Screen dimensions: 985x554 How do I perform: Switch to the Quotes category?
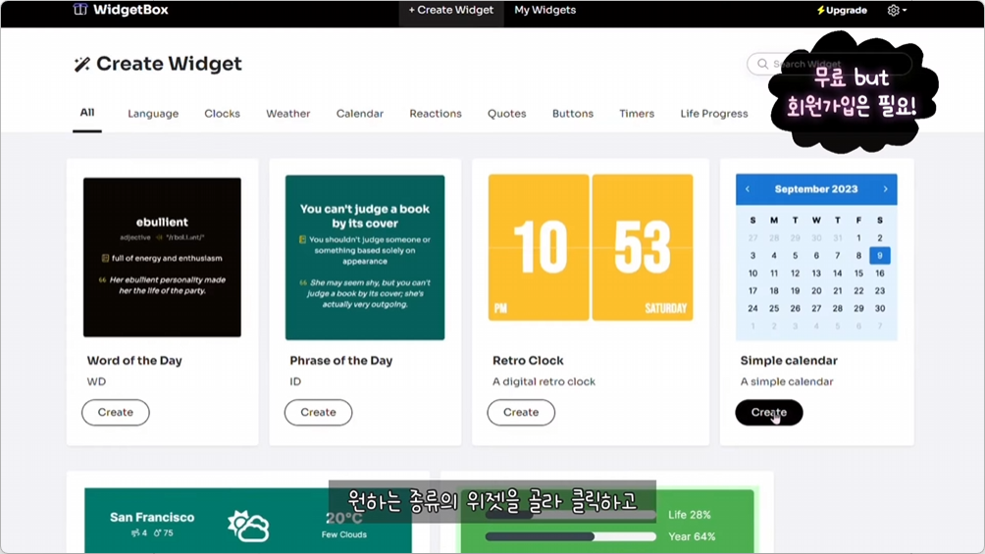[506, 114]
